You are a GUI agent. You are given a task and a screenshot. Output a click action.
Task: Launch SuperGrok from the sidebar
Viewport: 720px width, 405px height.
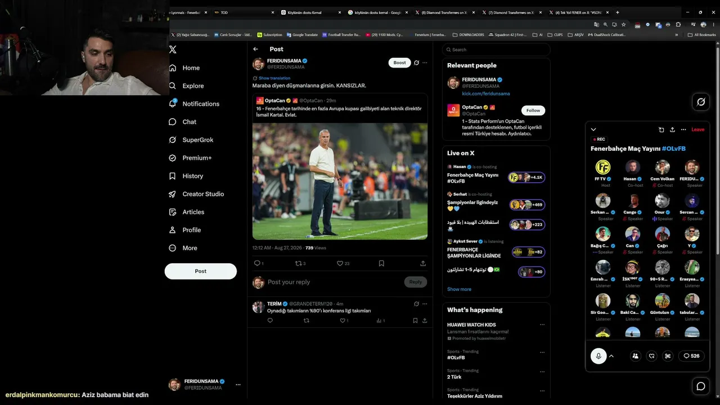coord(191,140)
